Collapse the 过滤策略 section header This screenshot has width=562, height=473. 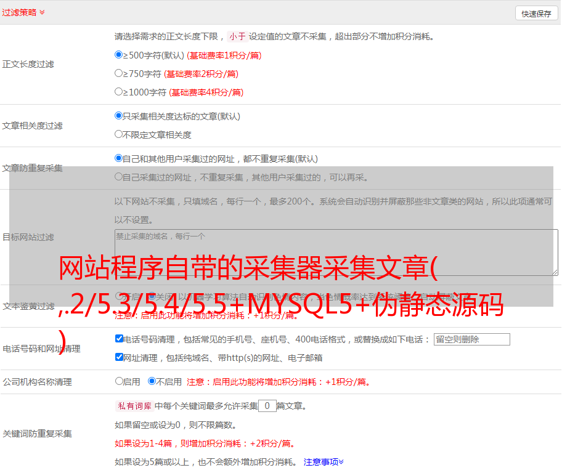[x=23, y=12]
